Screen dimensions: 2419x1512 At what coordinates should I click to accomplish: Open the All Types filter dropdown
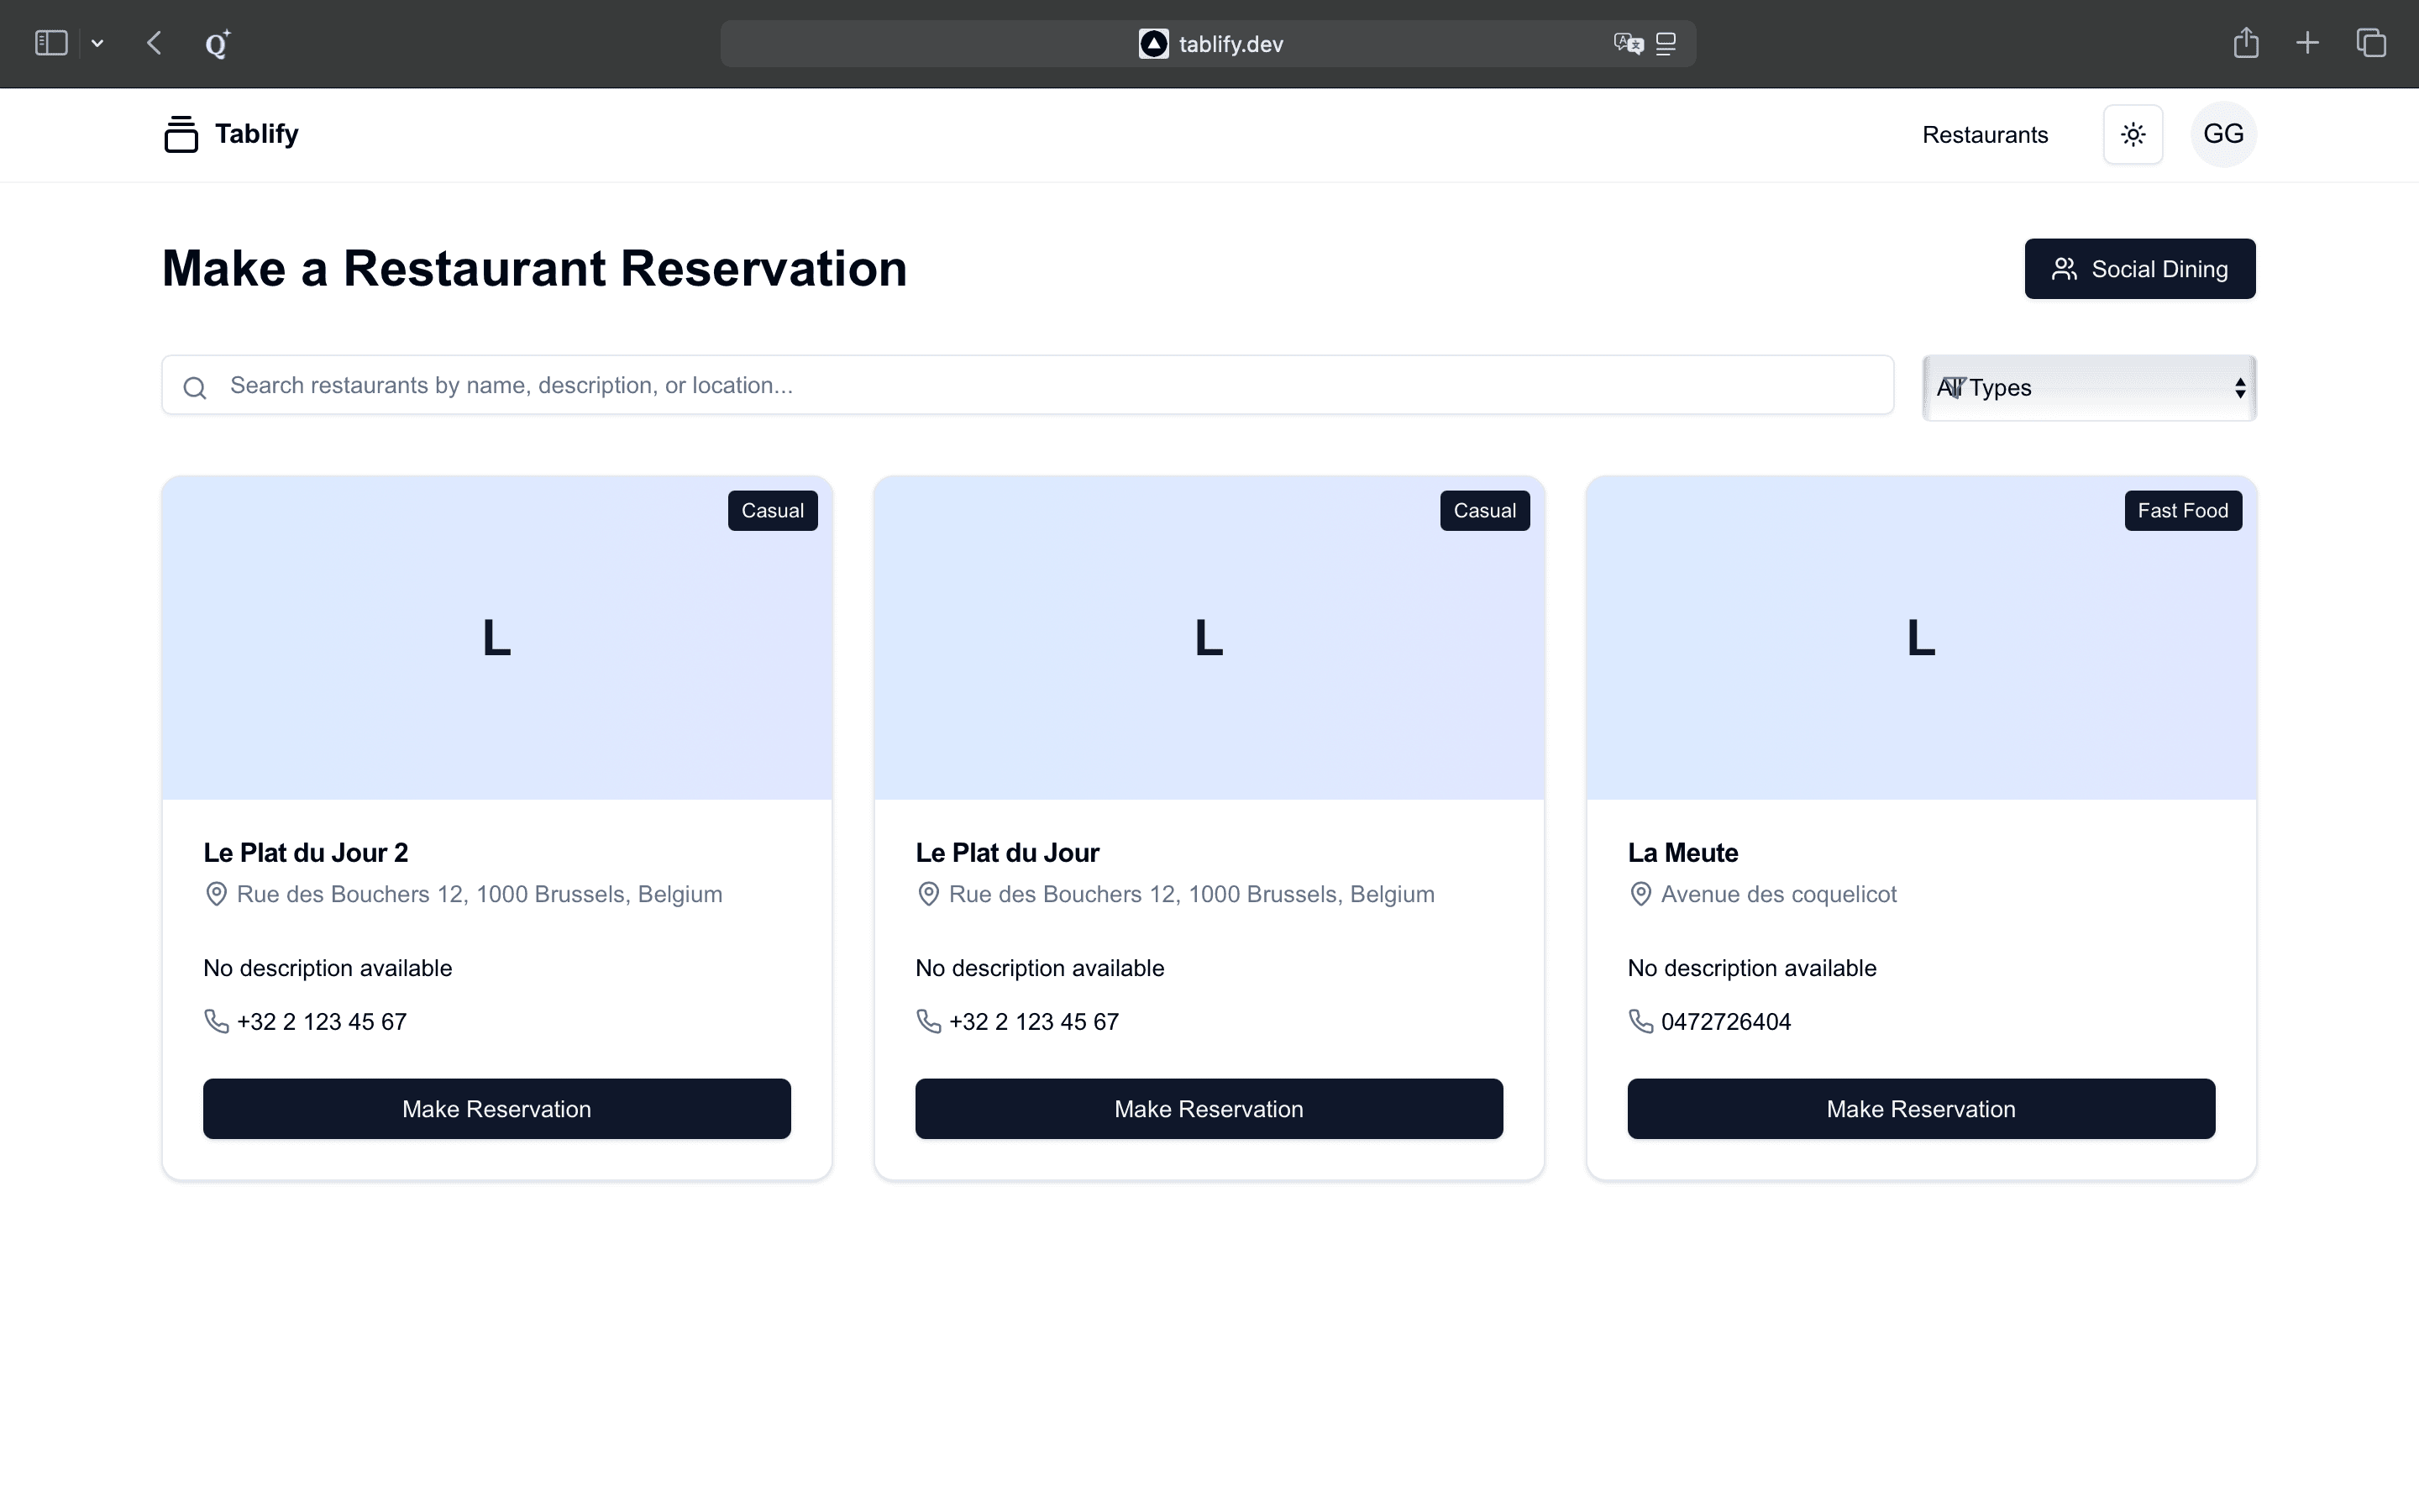click(2089, 388)
